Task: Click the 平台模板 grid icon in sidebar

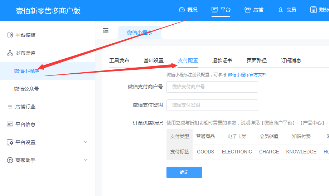Action: pyautogui.click(x=10, y=35)
